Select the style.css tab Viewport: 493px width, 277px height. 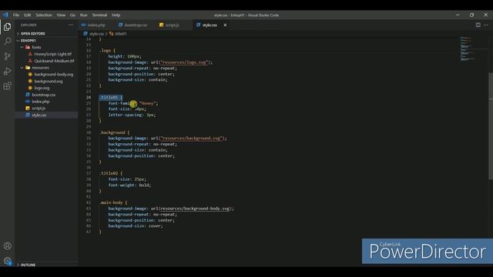[x=210, y=25]
